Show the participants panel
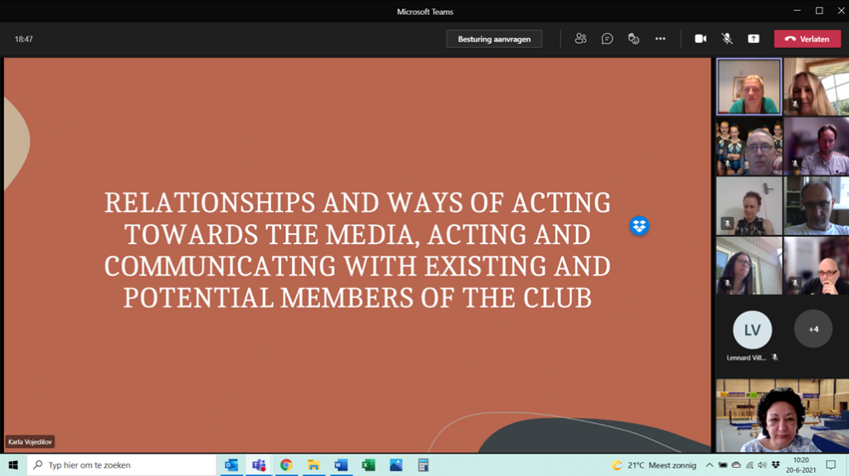Image resolution: width=849 pixels, height=476 pixels. [580, 39]
